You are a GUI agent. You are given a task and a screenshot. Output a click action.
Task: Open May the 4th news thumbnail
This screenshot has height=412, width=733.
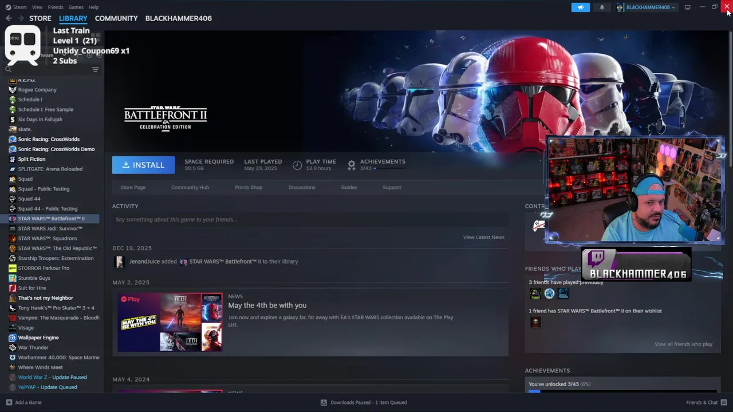pos(170,322)
